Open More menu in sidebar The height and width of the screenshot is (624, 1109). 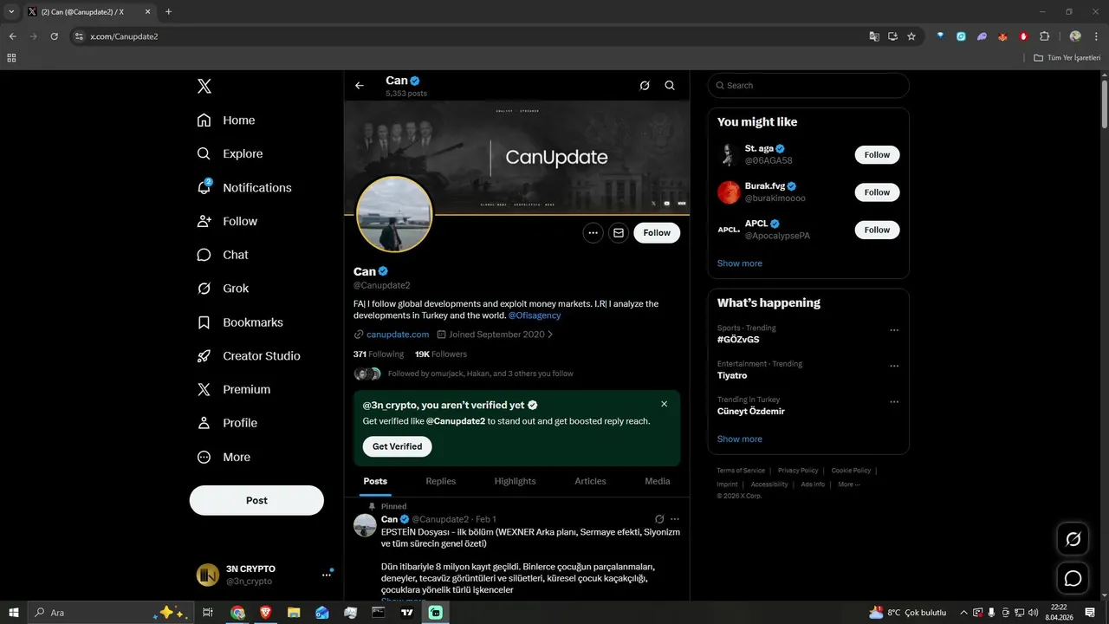tap(224, 457)
